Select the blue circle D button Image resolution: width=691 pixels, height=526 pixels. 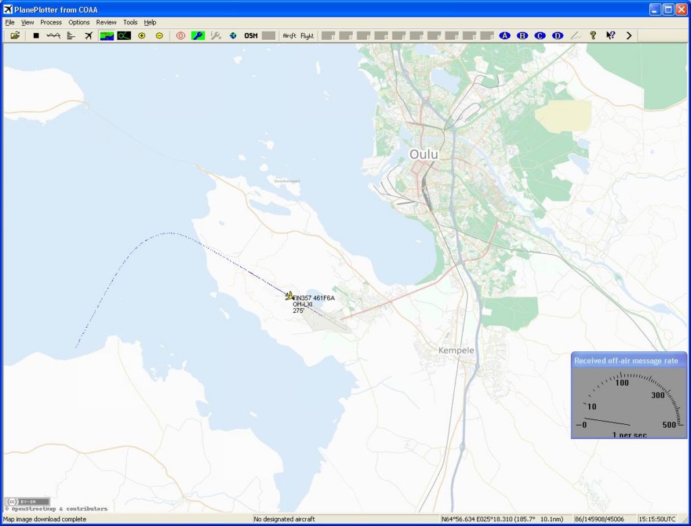[x=557, y=36]
